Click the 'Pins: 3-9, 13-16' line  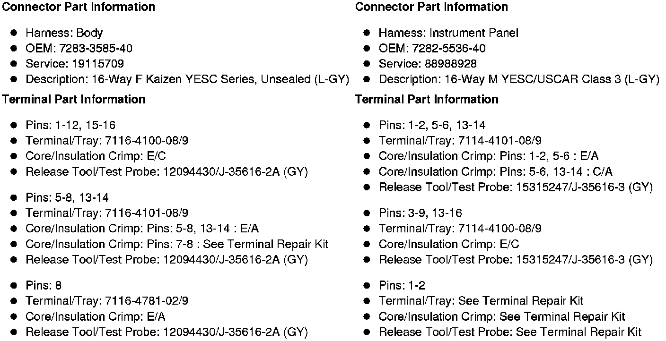pos(420,213)
